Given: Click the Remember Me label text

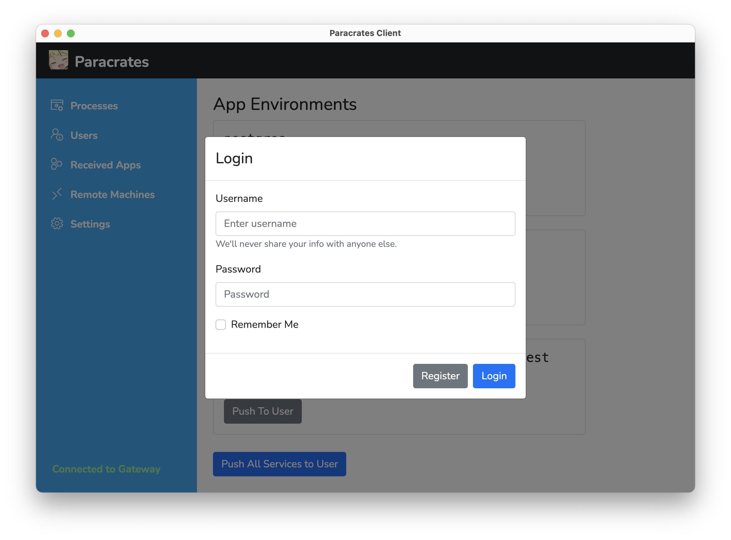Looking at the screenshot, I should pyautogui.click(x=264, y=325).
